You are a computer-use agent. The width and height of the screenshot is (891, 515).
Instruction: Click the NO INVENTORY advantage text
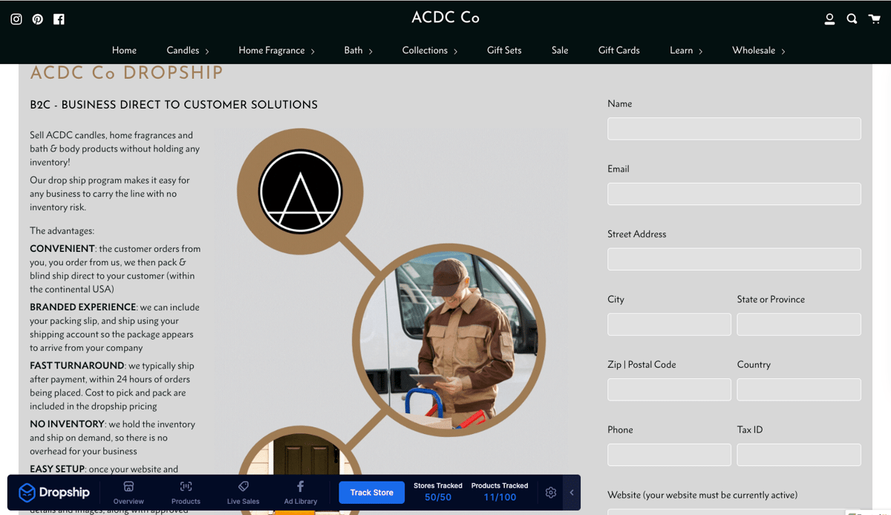point(112,438)
